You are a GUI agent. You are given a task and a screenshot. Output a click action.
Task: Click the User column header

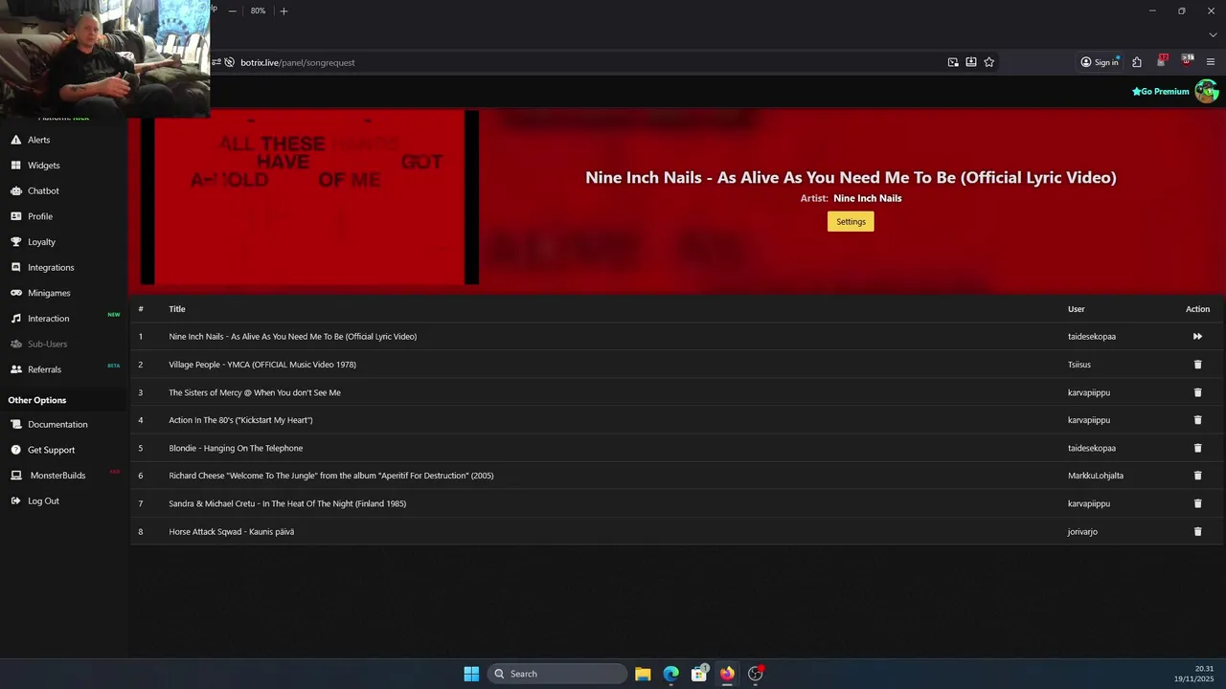(1077, 309)
